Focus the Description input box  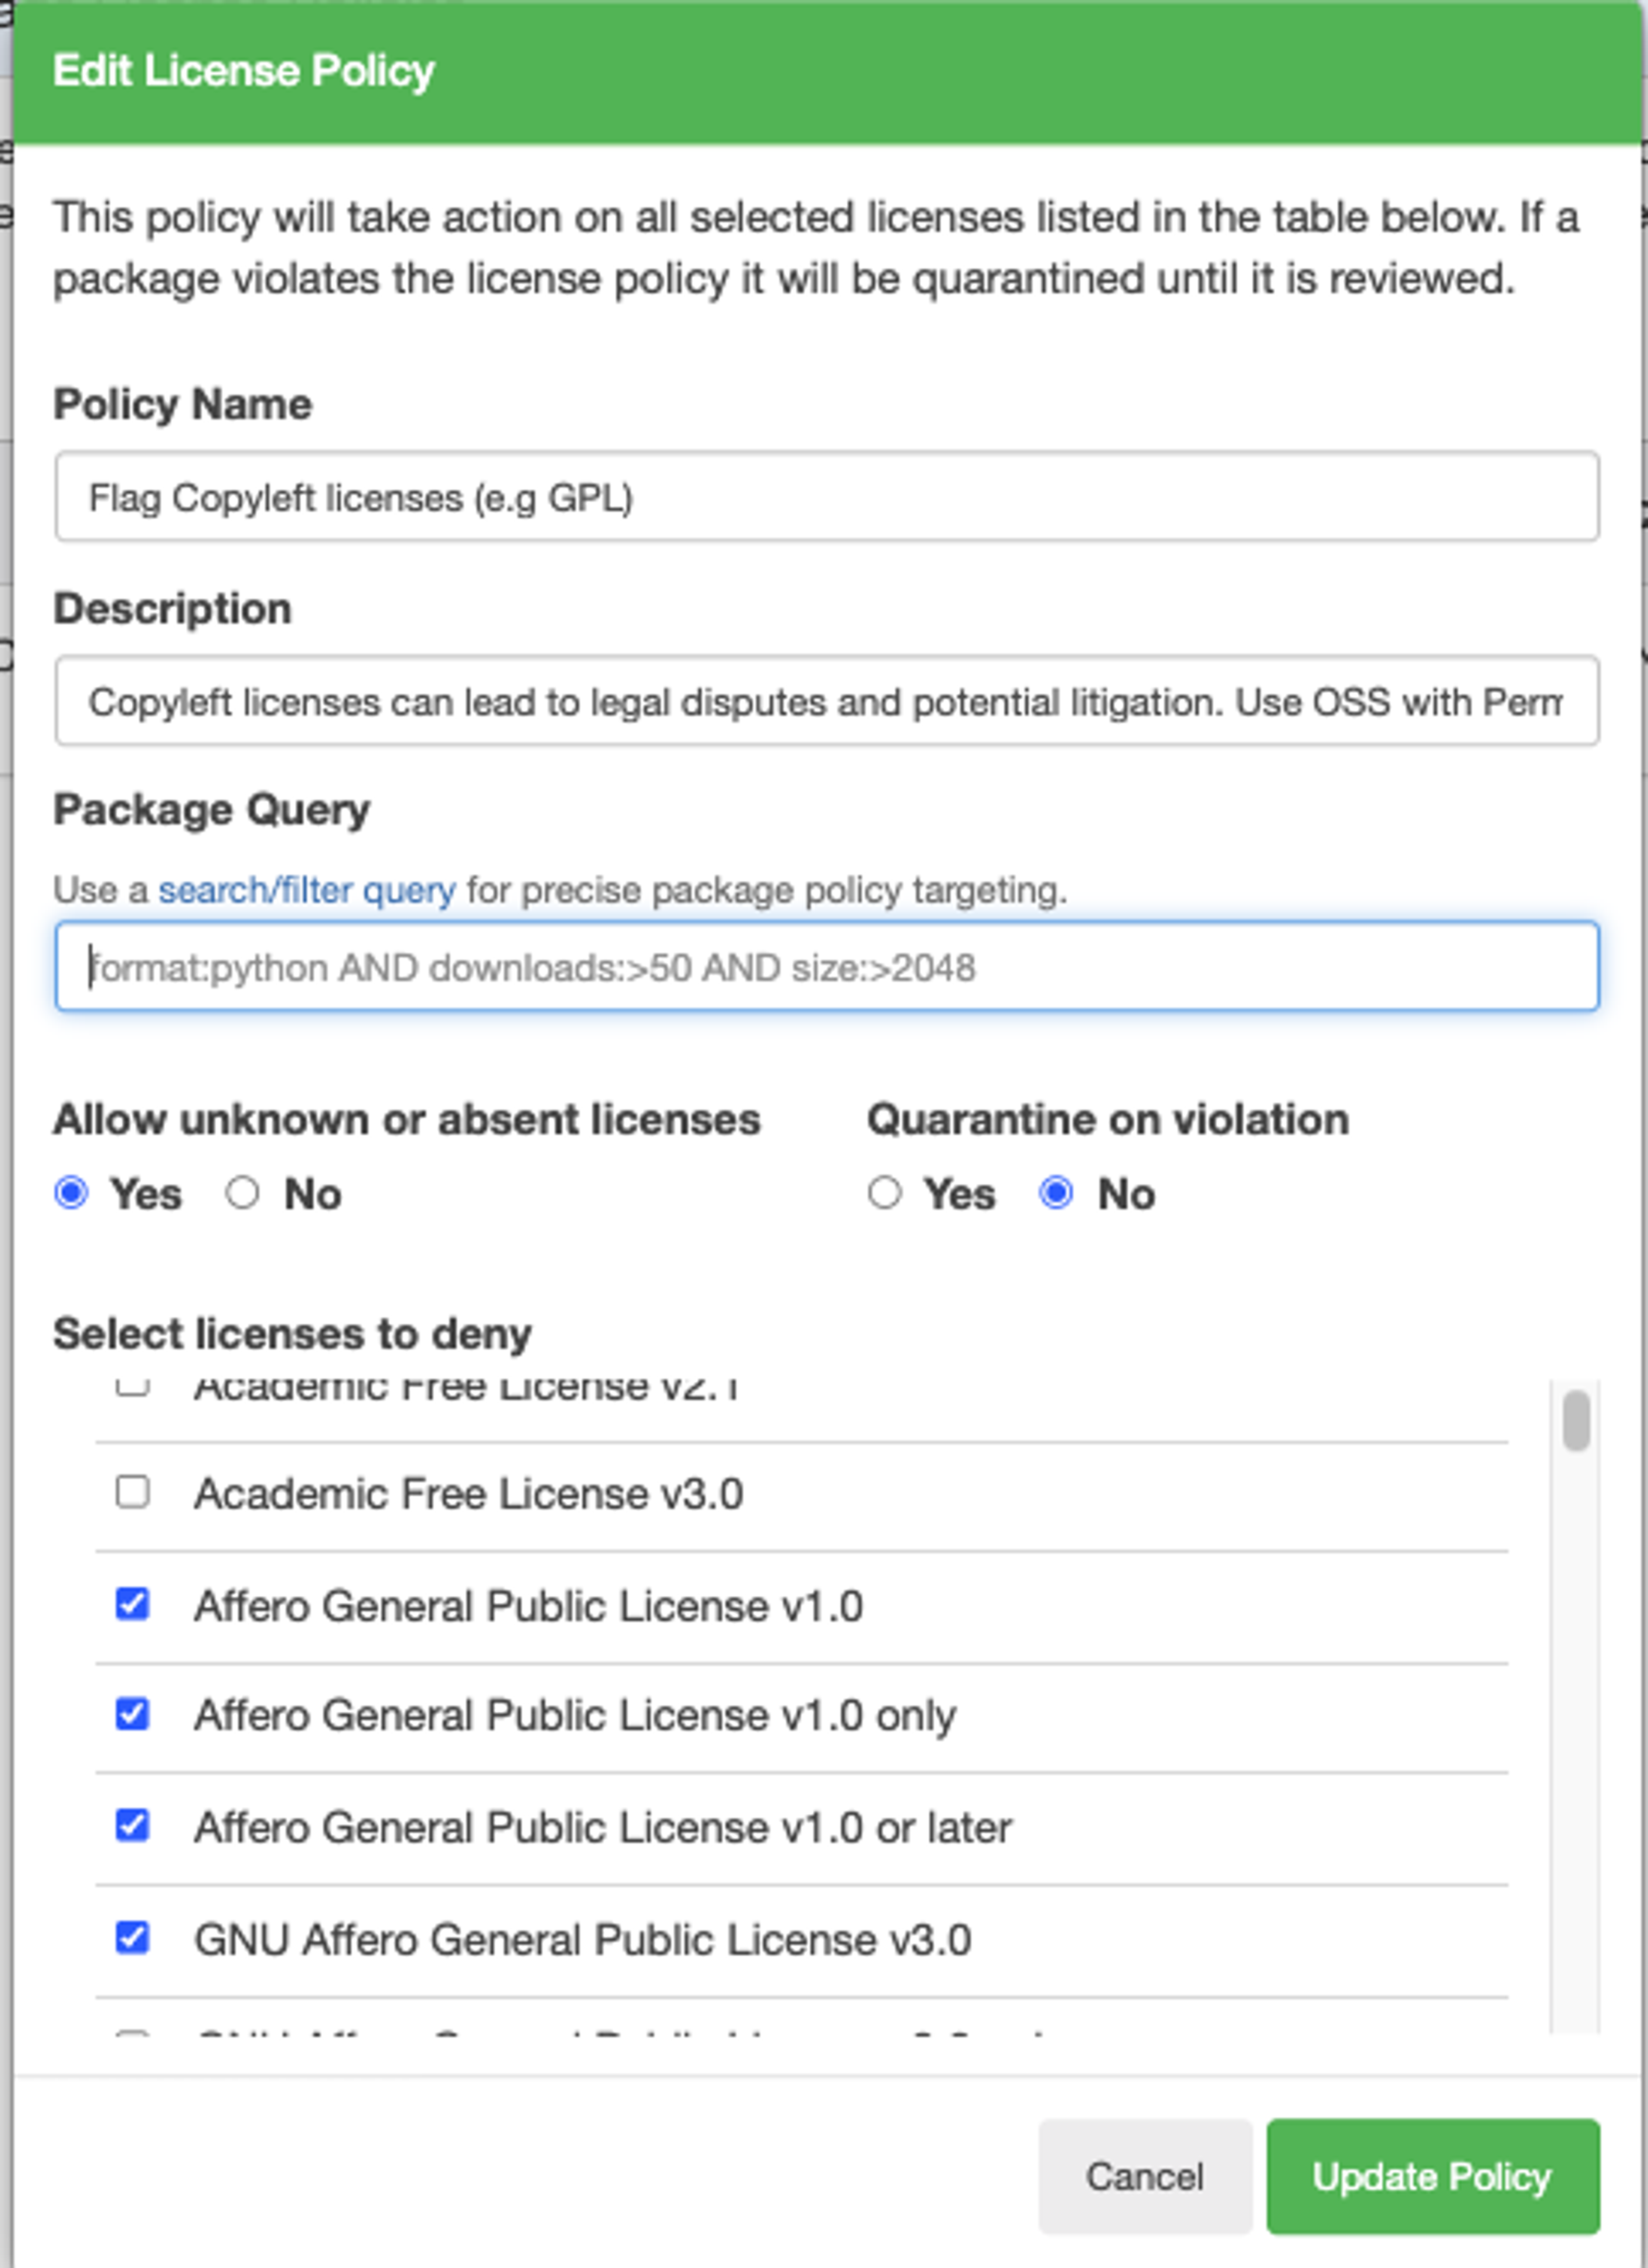point(826,701)
